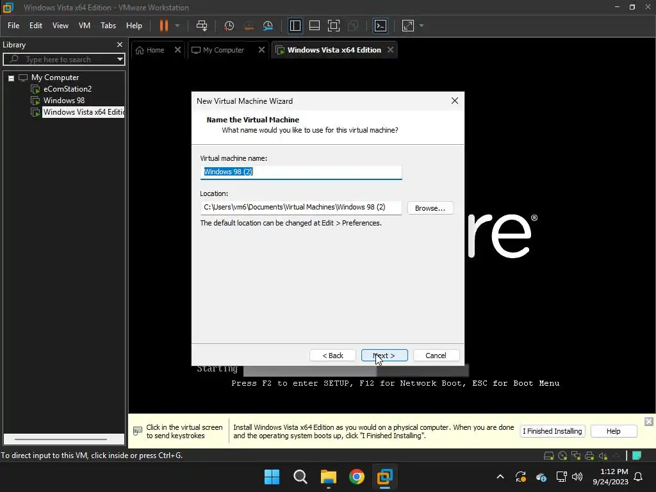The height and width of the screenshot is (492, 656).
Task: Close the Windows Vista x64 Edition tab
Action: coord(390,50)
